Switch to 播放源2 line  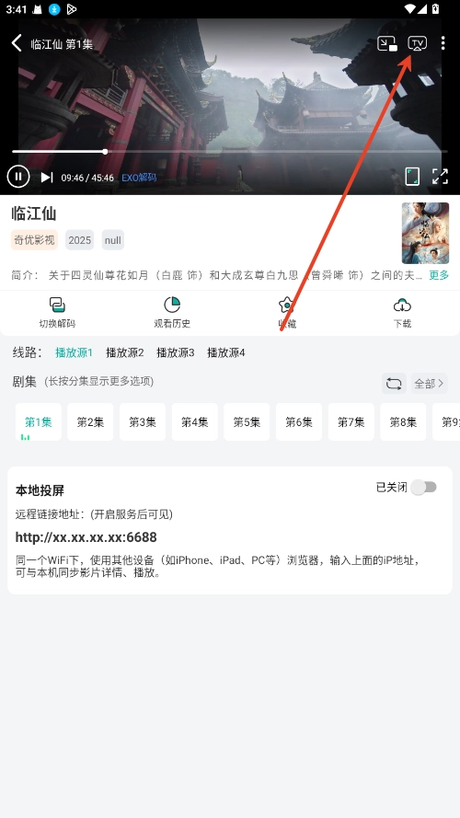[x=124, y=352]
